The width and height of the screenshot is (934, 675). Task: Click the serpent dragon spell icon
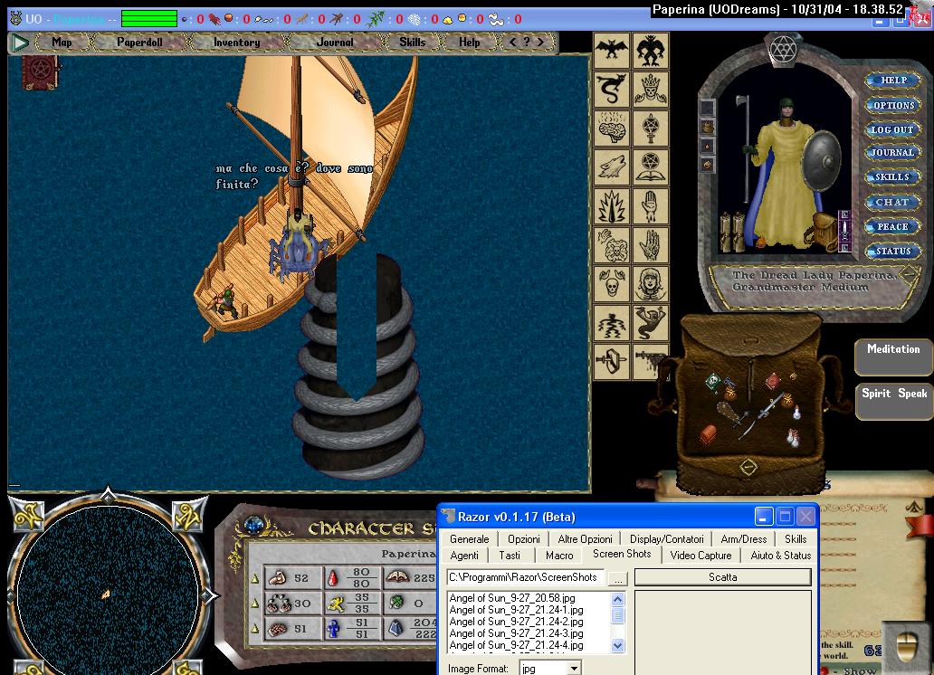click(x=612, y=90)
